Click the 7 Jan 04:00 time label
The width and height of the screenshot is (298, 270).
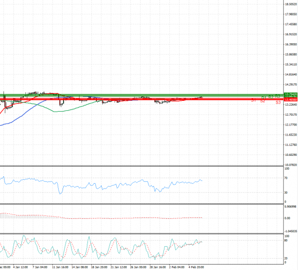[x=40, y=267]
